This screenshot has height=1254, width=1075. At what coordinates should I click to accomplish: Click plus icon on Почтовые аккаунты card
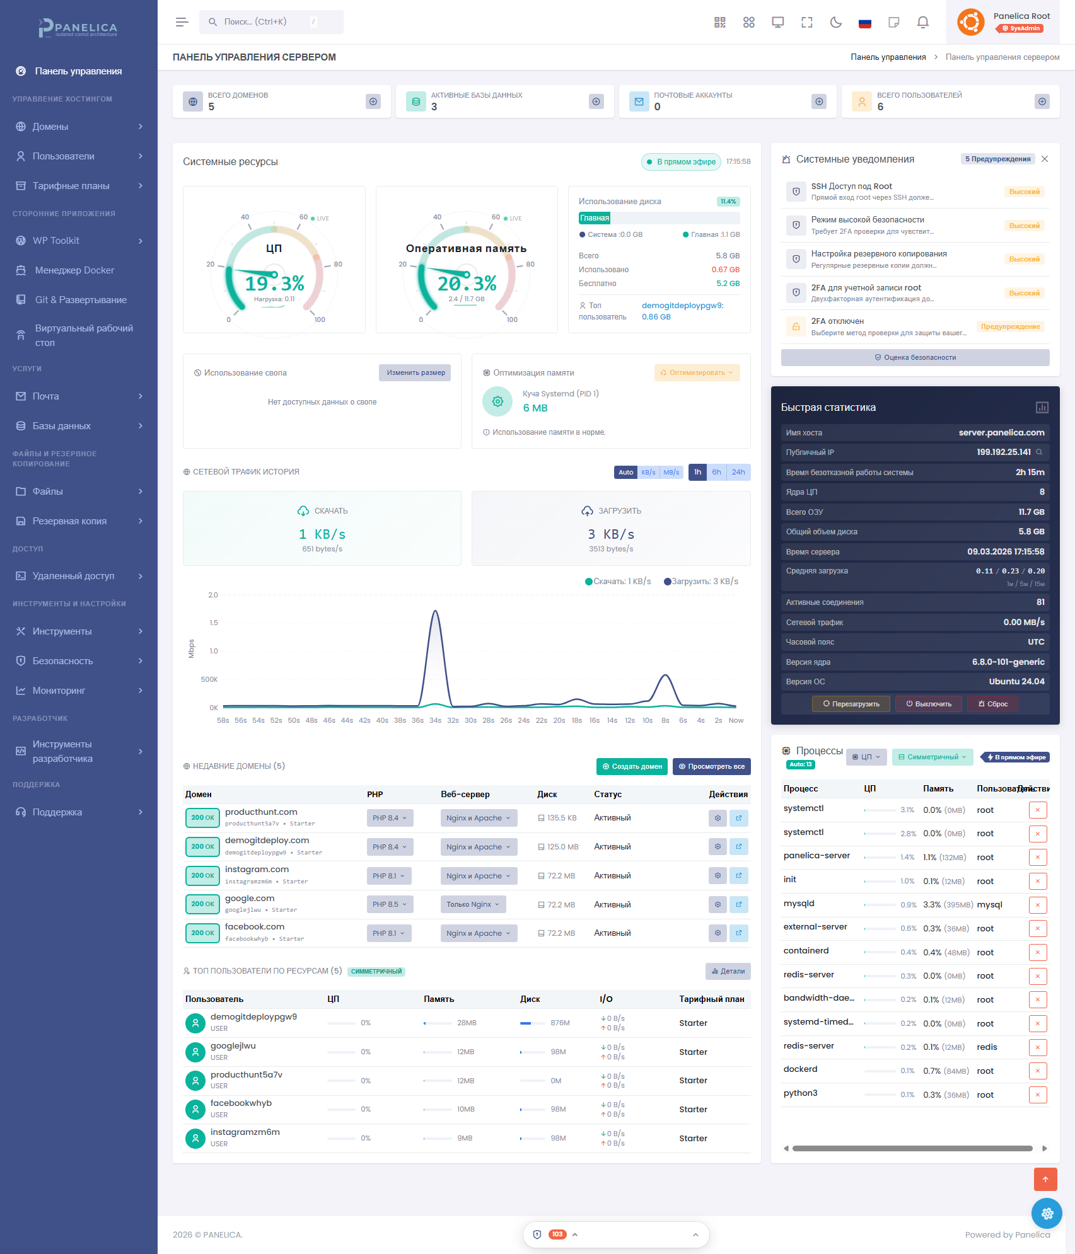point(819,101)
